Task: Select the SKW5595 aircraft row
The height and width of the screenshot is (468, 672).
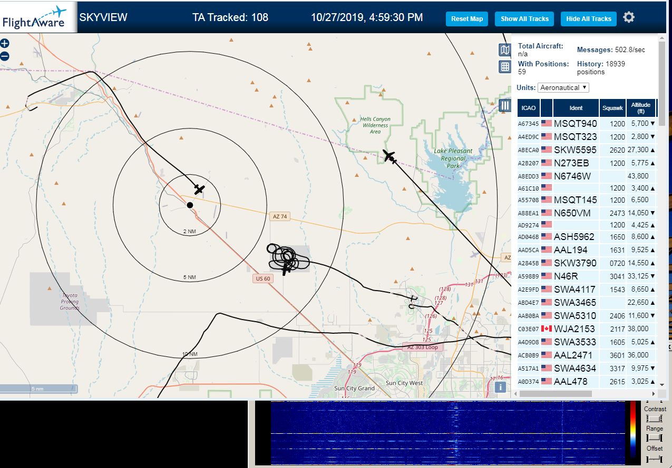Action: [x=587, y=150]
